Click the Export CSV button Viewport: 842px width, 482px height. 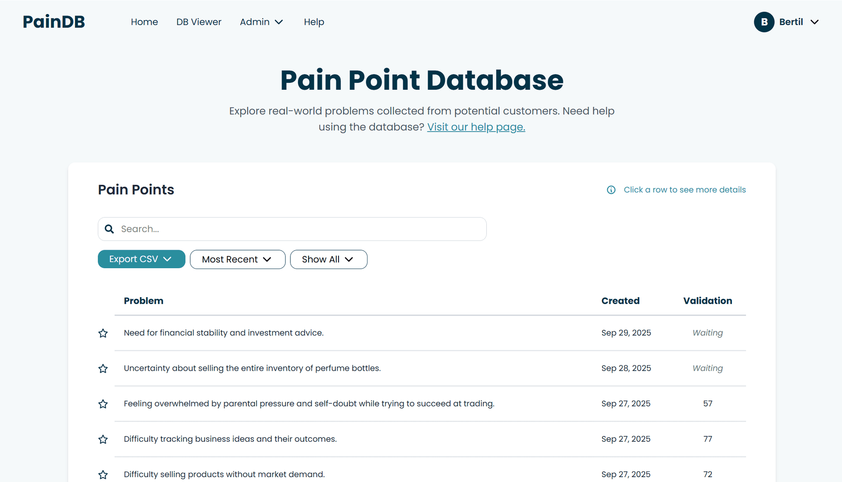141,259
